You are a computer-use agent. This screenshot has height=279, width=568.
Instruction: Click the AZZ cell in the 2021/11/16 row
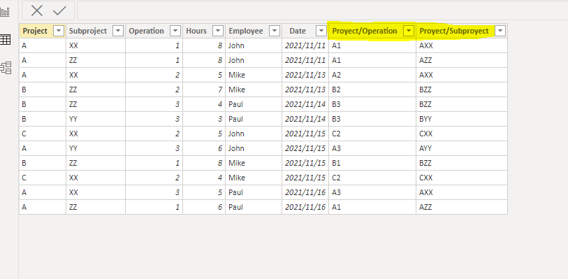point(462,207)
